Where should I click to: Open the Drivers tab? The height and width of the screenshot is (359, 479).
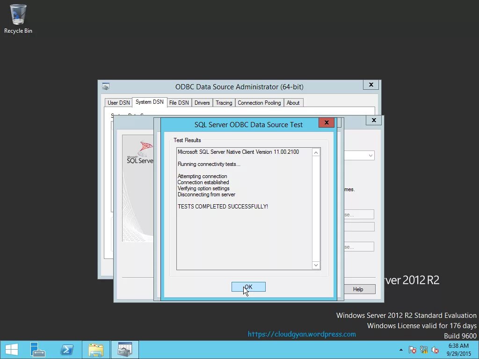click(202, 102)
